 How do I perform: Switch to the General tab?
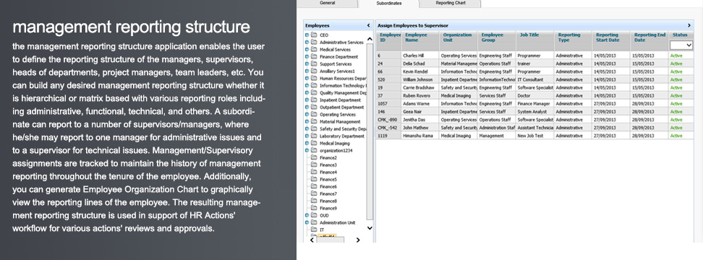click(328, 3)
